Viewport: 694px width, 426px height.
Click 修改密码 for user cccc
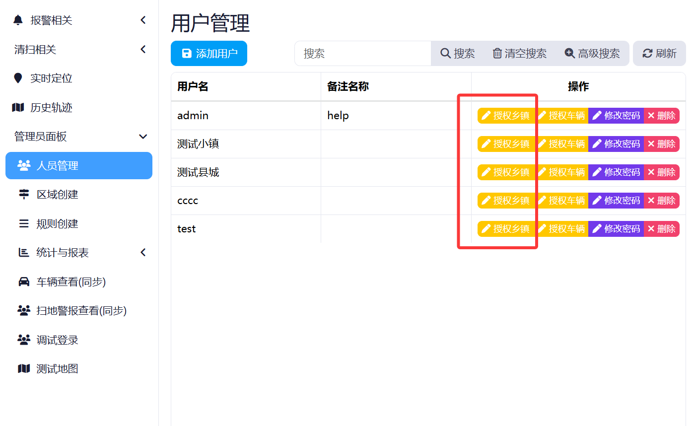tap(616, 201)
